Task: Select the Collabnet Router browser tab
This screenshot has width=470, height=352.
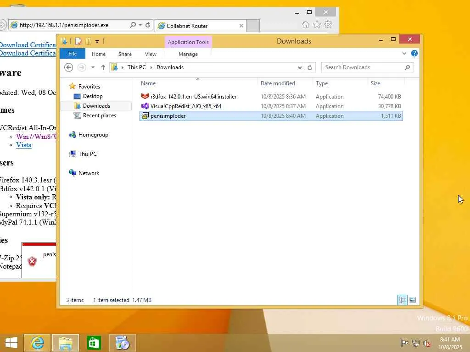Action: click(200, 26)
